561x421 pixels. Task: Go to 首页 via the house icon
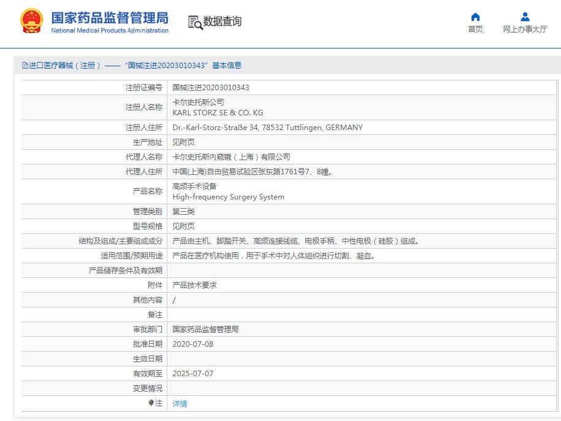pos(475,17)
